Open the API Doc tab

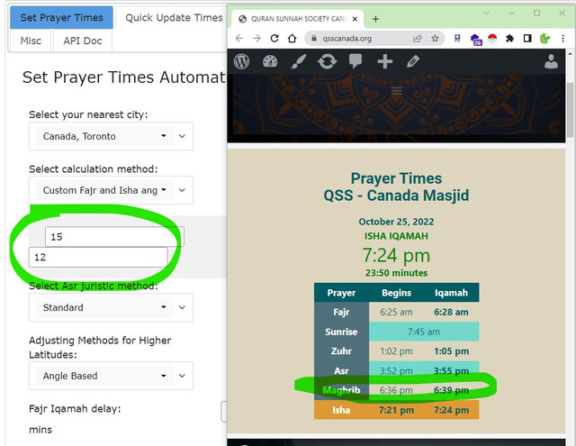tap(83, 41)
